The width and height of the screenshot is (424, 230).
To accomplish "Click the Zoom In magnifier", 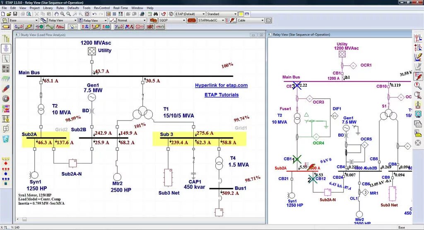I will 63,14.
